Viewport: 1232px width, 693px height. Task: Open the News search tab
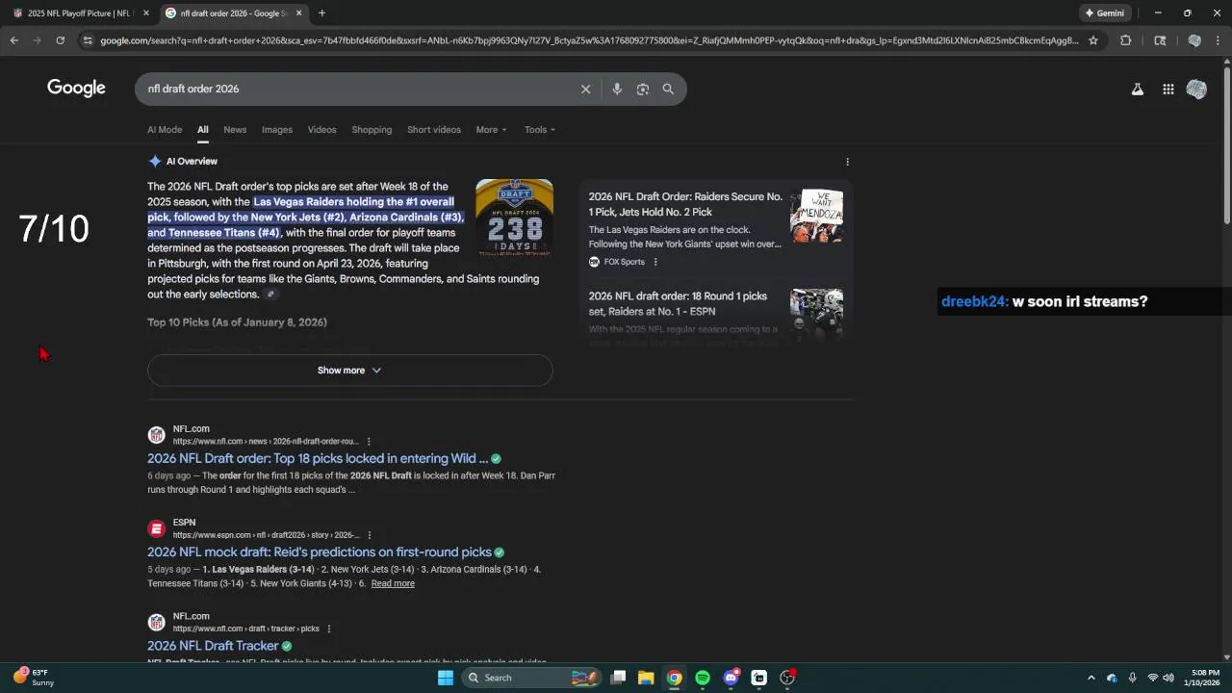(x=235, y=130)
